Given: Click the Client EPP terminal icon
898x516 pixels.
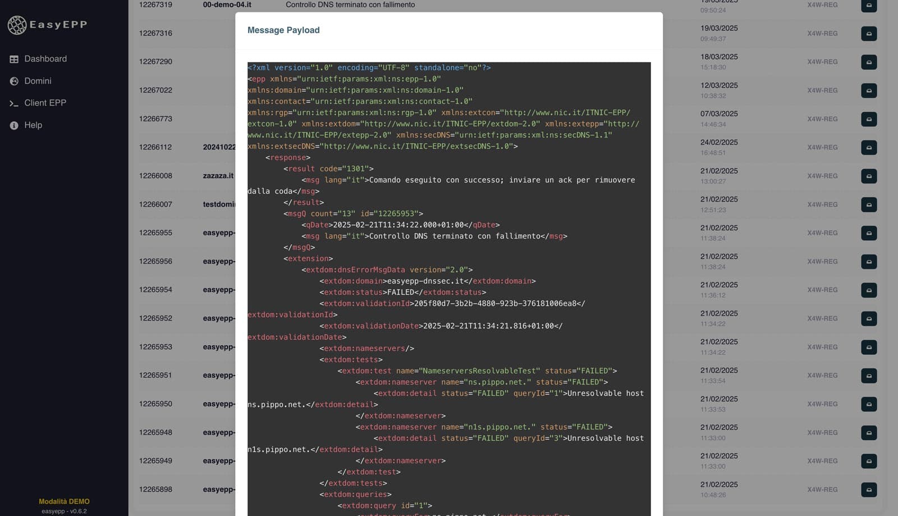Looking at the screenshot, I should coord(14,103).
